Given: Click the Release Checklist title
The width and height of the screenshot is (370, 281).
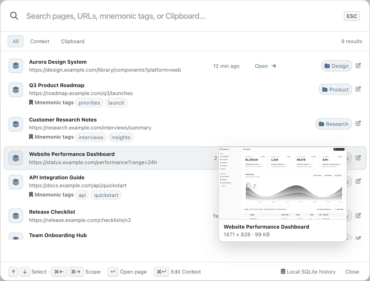Looking at the screenshot, I should click(x=52, y=212).
